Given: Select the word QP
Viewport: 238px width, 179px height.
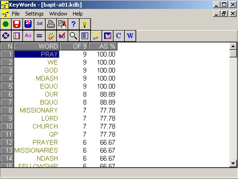Looking at the screenshot, I should click(x=53, y=134).
